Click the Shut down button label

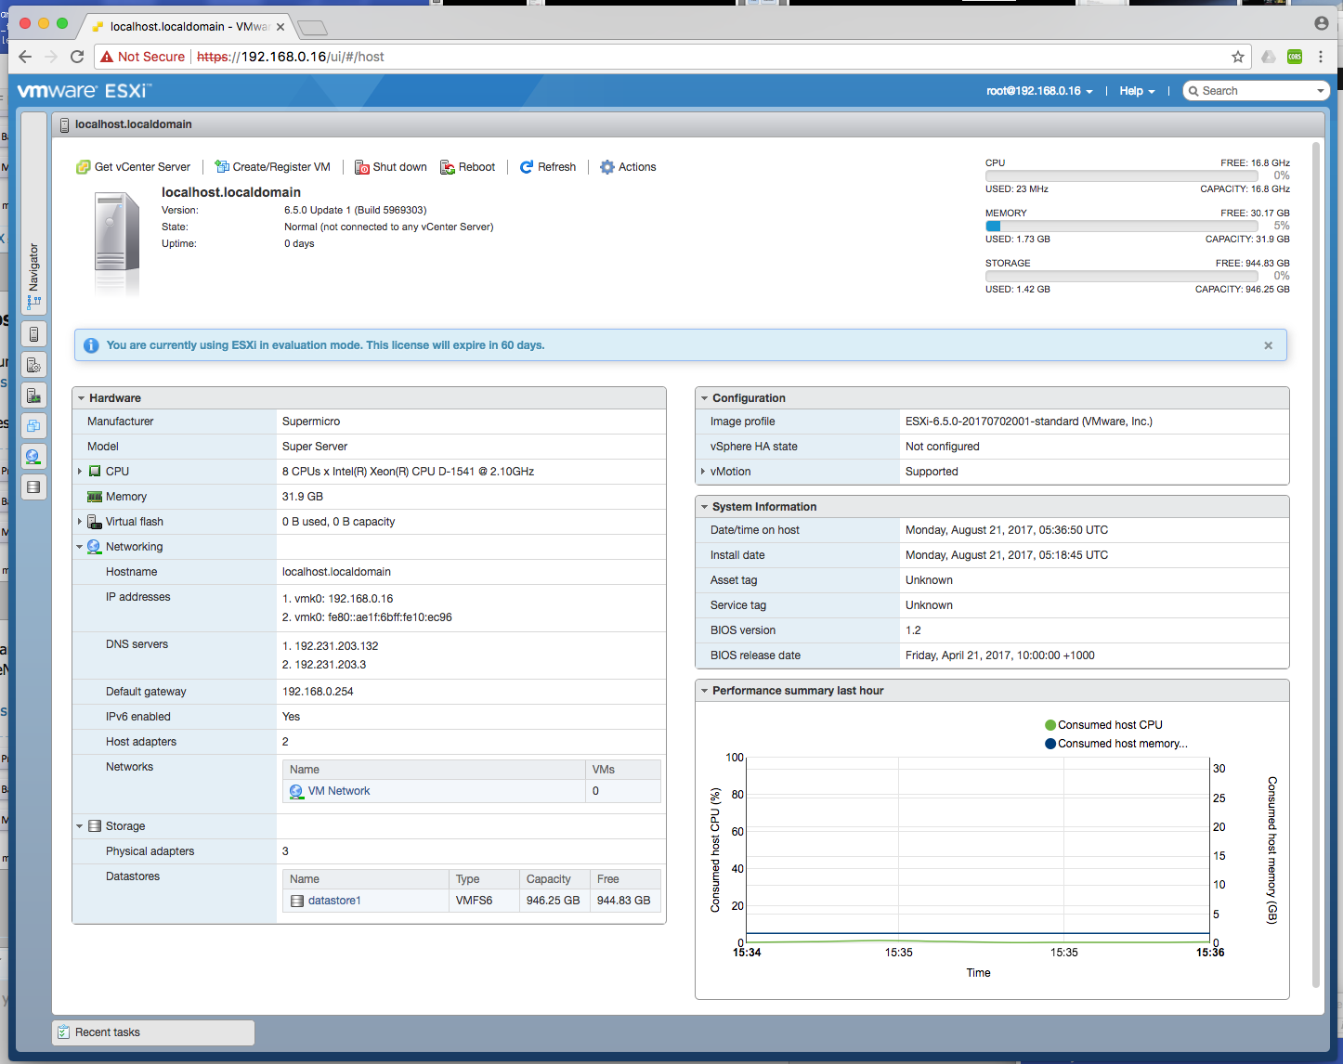pos(400,167)
